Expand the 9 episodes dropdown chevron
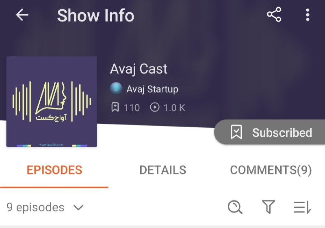325x228 pixels. [78, 207]
